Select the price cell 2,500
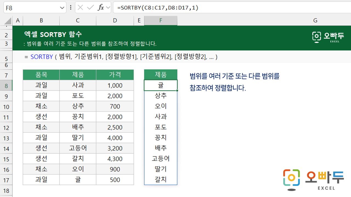 (115, 127)
